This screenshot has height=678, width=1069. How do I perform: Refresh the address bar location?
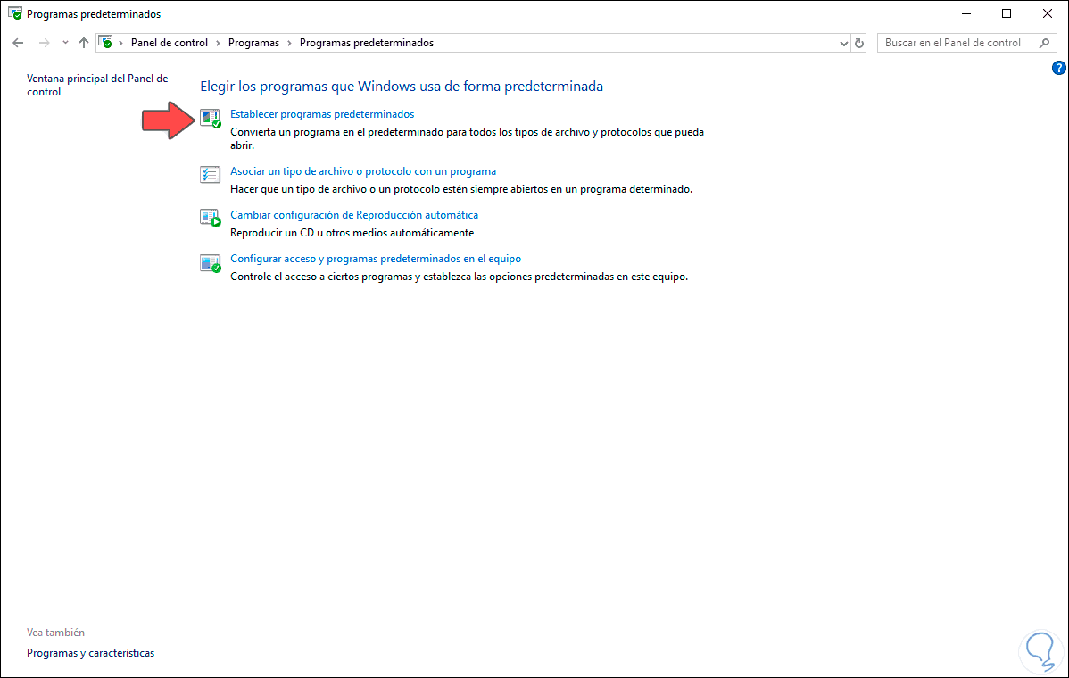coord(859,43)
